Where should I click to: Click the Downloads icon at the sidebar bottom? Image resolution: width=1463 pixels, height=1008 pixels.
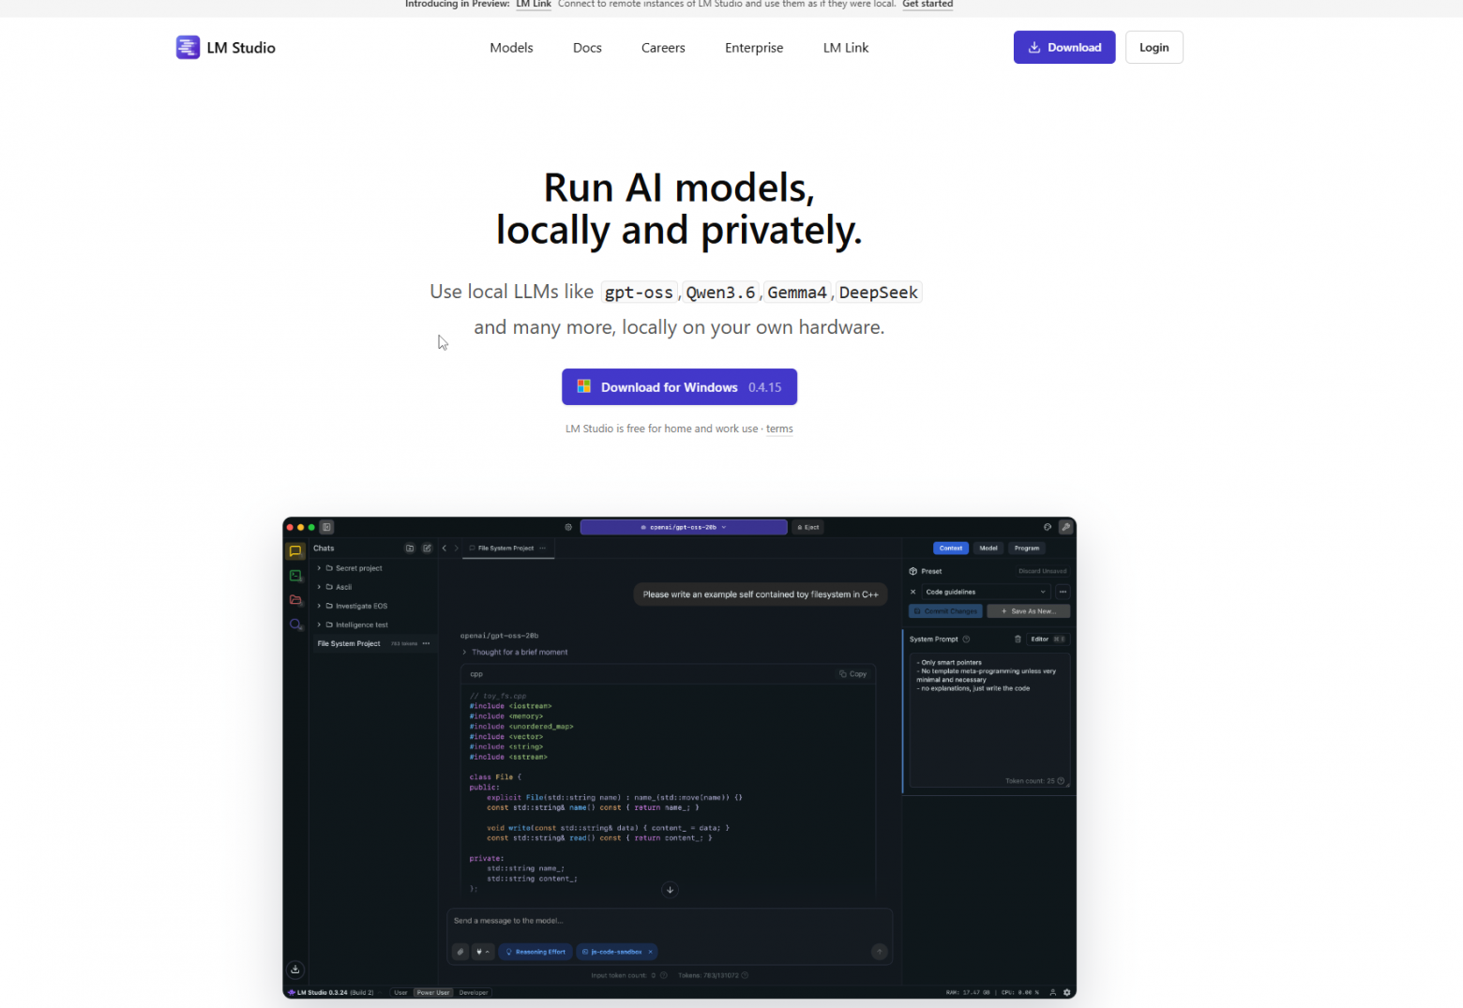coord(294,970)
